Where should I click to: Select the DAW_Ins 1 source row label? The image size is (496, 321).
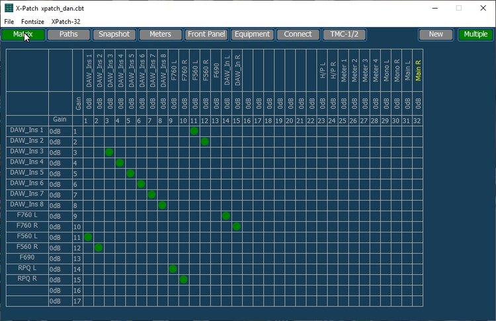point(27,130)
